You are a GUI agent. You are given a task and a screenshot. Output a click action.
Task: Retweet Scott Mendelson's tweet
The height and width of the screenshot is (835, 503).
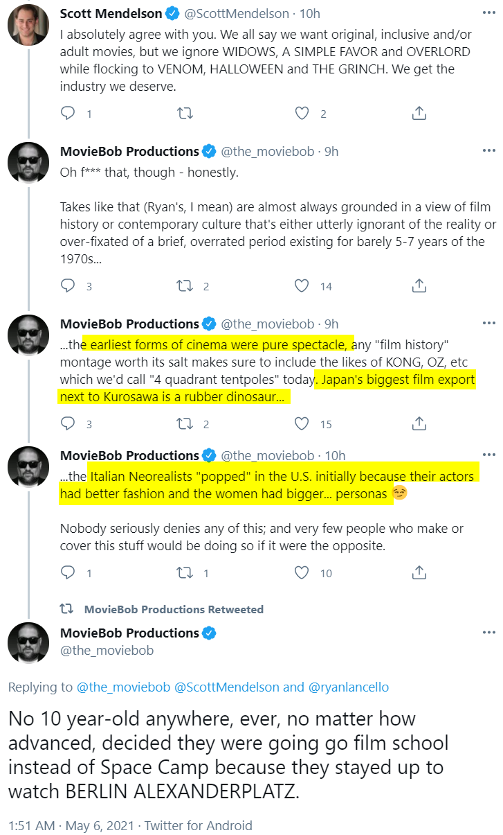185,113
